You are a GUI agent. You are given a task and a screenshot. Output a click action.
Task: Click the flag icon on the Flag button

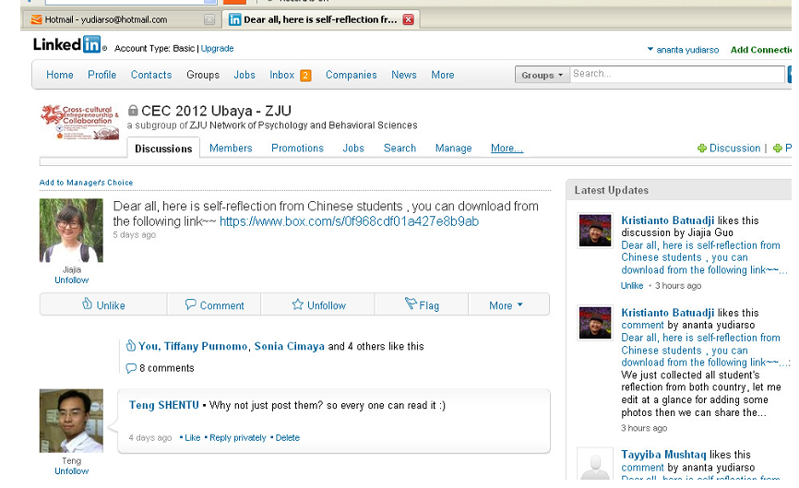(x=411, y=304)
